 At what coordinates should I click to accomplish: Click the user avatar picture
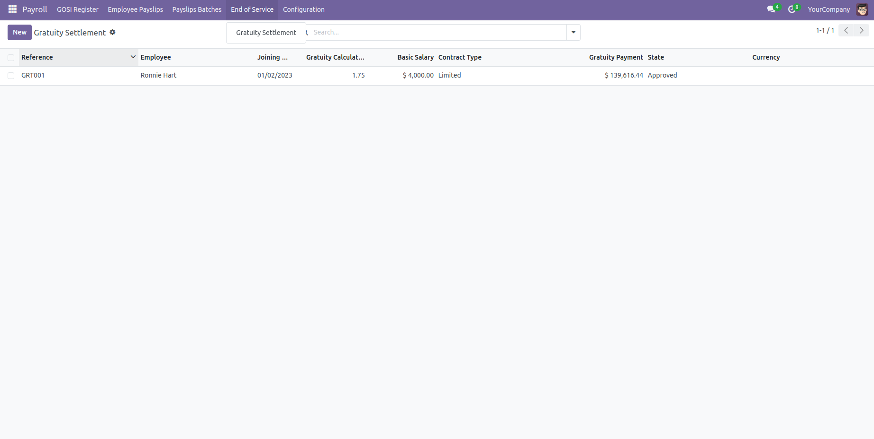click(x=862, y=9)
